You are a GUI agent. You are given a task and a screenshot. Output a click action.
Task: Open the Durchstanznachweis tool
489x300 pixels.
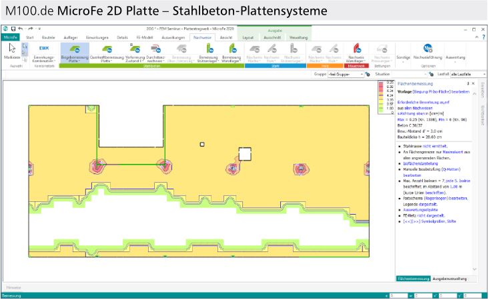coord(155,53)
